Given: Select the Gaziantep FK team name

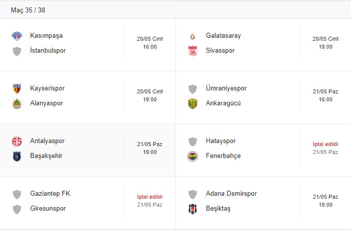Looking at the screenshot, I should [50, 194].
